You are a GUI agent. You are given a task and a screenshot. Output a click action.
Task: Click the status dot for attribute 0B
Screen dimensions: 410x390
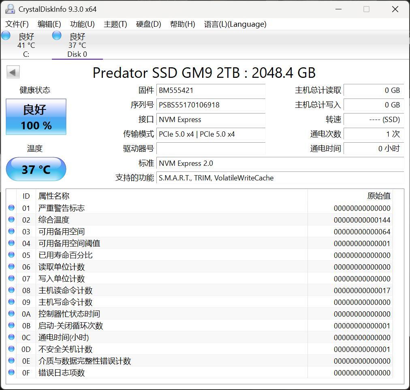[x=11, y=326]
